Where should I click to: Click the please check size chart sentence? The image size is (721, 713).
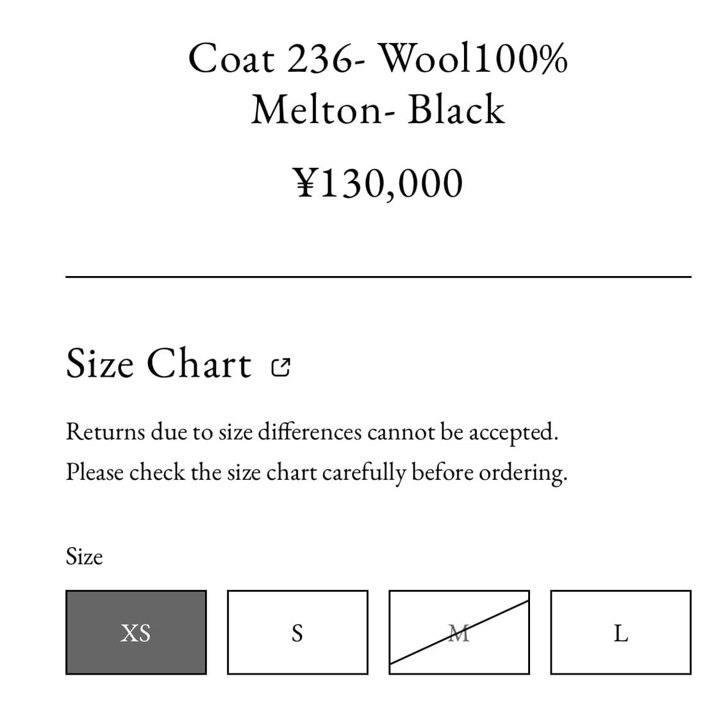pyautogui.click(x=317, y=472)
